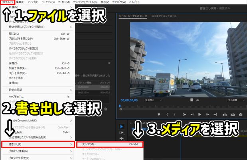Open the フル画質 playback resolution dropdown
This screenshot has height=160, width=247.
click(236, 100)
